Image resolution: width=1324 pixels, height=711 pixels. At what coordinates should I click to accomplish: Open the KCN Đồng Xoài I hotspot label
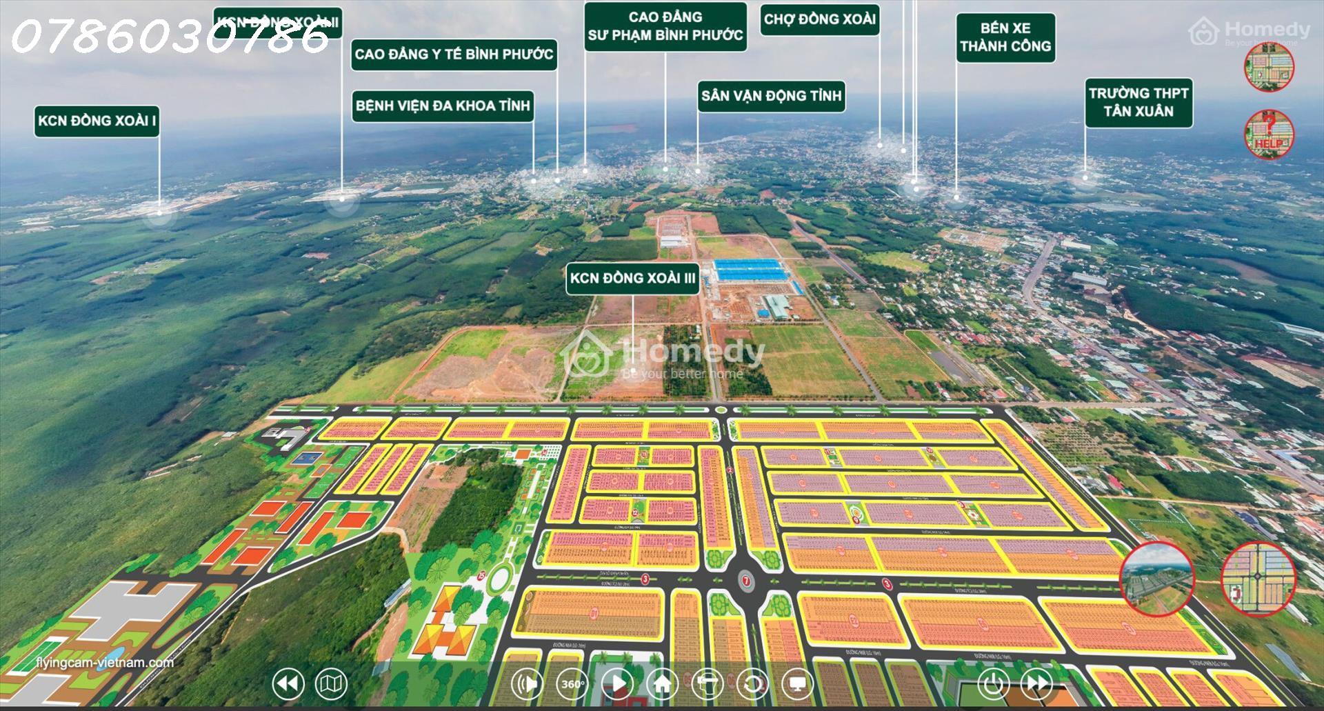97,121
